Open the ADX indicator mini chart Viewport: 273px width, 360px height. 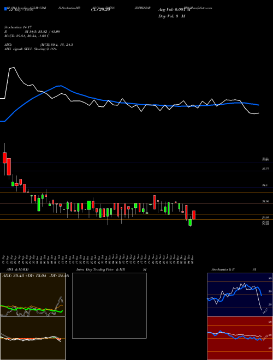[33, 295]
